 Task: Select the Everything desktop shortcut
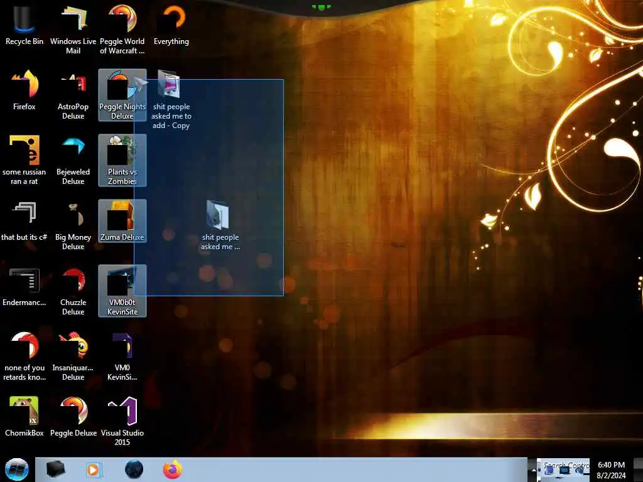tap(171, 25)
